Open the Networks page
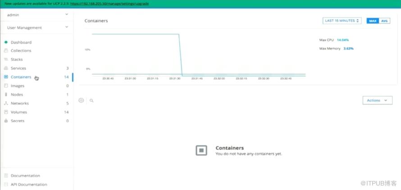Screen dimensions: 401x190 [20, 103]
